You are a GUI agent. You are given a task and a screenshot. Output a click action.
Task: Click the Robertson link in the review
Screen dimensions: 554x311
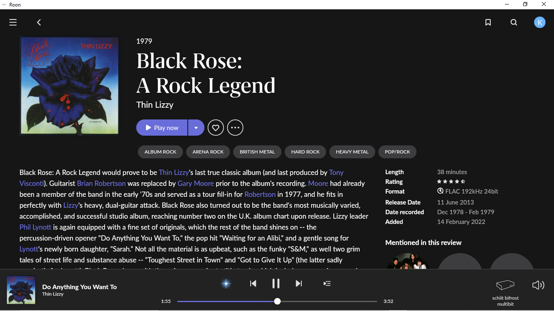(x=260, y=194)
